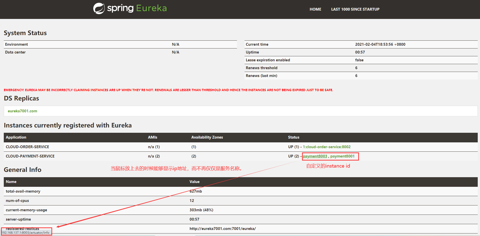Select the Lease expiration enabled label
480x236 pixels.
coord(268,60)
